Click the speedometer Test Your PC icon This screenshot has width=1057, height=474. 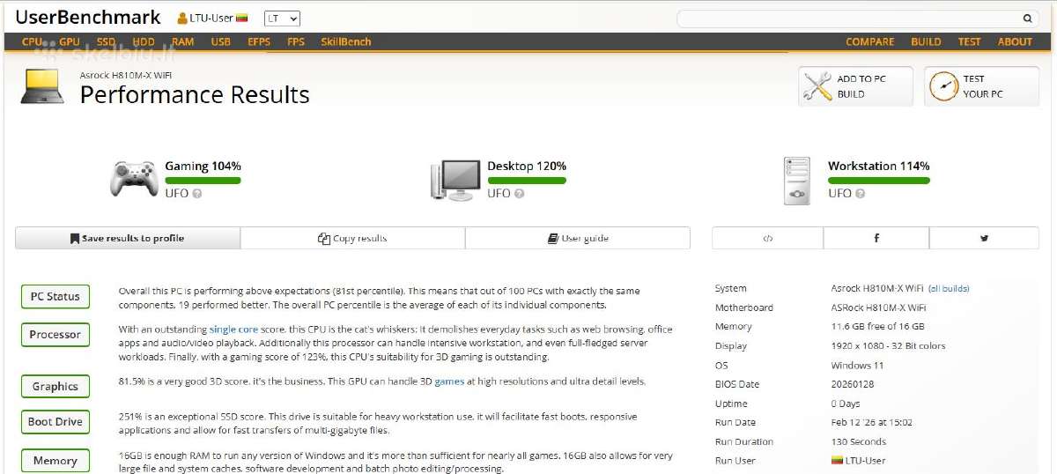pyautogui.click(x=943, y=86)
